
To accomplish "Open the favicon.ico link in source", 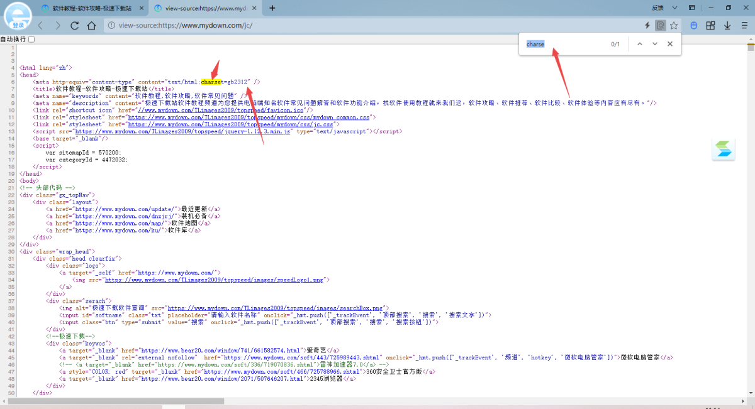I will pyautogui.click(x=220, y=110).
